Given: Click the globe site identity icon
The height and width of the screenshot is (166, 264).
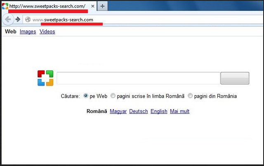Looking at the screenshot, I should (28, 19).
